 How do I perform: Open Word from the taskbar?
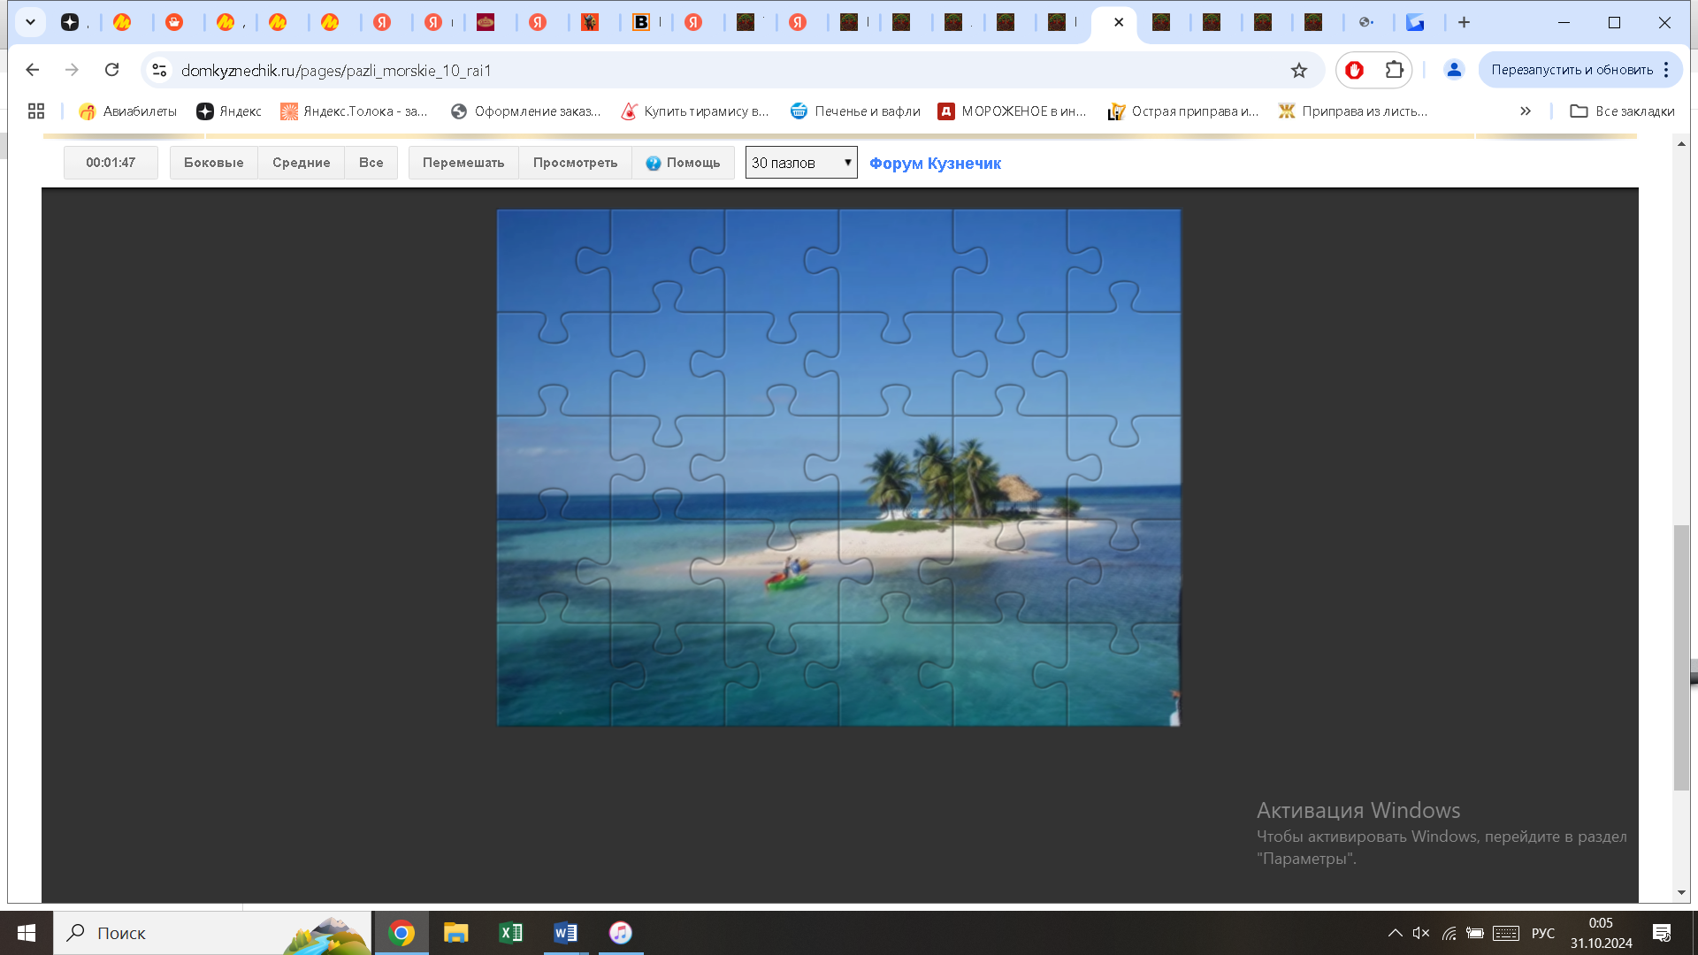coord(566,933)
